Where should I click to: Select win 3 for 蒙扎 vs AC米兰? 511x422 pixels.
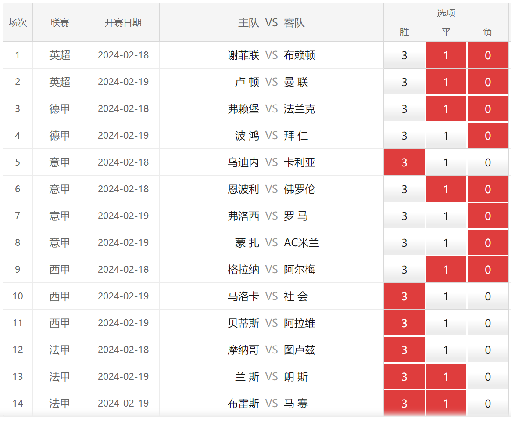(404, 242)
